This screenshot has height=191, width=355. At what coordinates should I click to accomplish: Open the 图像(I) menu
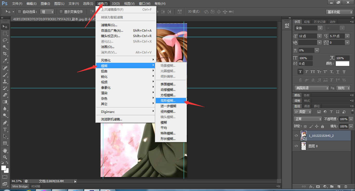click(x=45, y=4)
